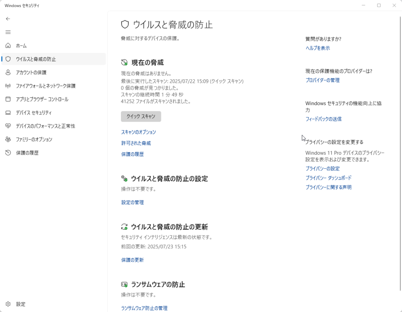Click the back arrow to go back
This screenshot has width=402, height=312.
[x=8, y=18]
